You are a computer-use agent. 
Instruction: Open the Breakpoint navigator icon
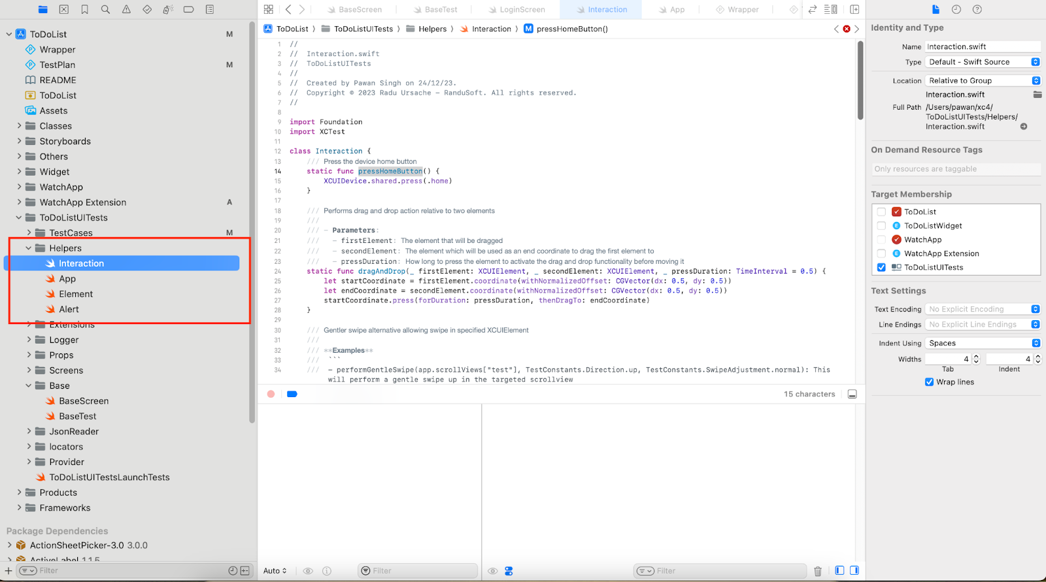pyautogui.click(x=188, y=9)
